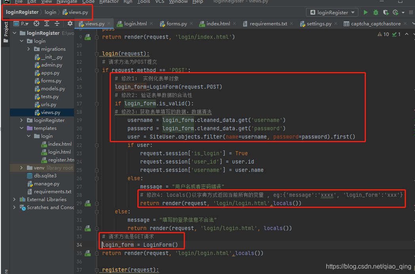Click the profiler run icon

pyautogui.click(x=396, y=12)
